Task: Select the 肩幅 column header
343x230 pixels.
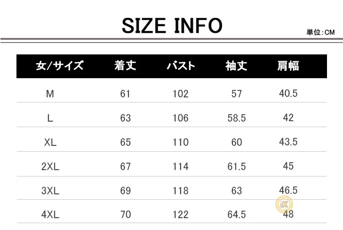Action: tap(288, 65)
